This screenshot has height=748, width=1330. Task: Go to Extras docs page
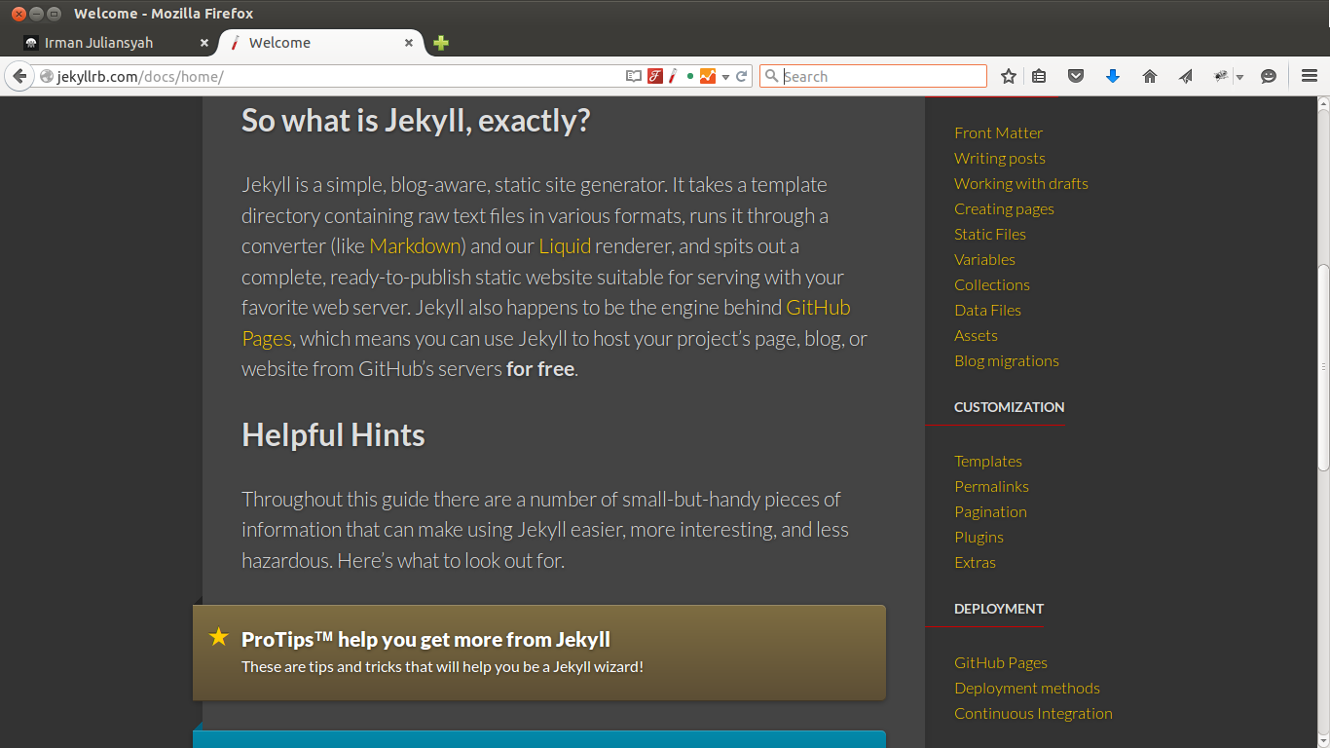[975, 562]
